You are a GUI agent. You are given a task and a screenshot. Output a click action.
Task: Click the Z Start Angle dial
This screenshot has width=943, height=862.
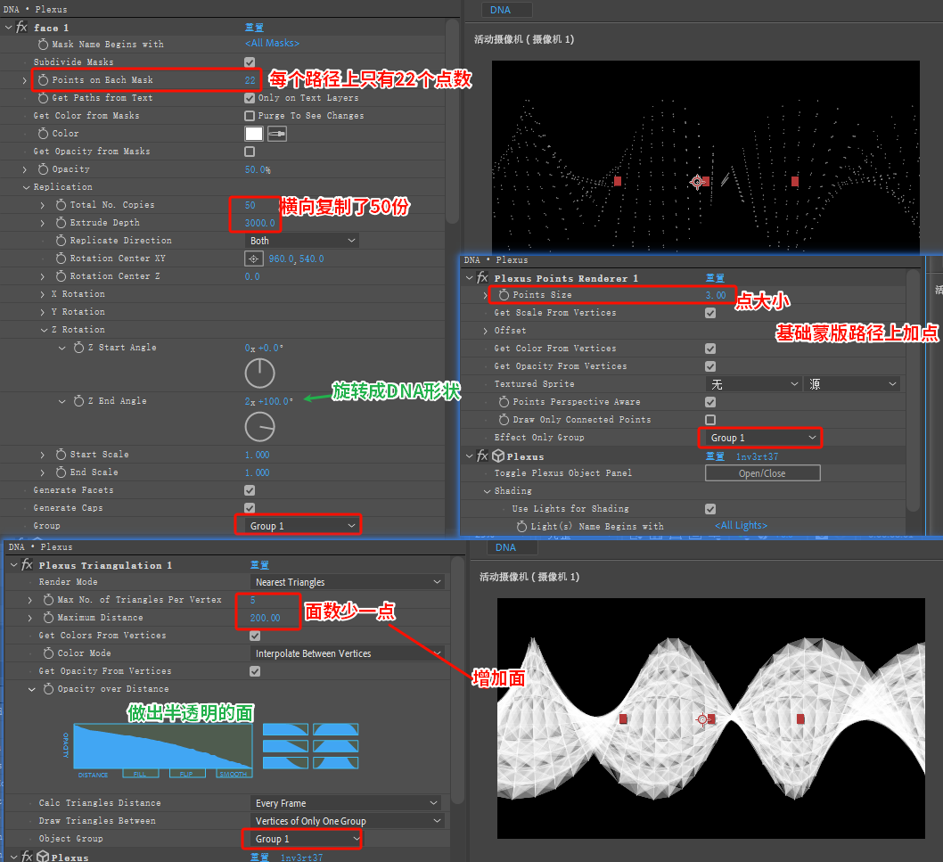point(259,374)
